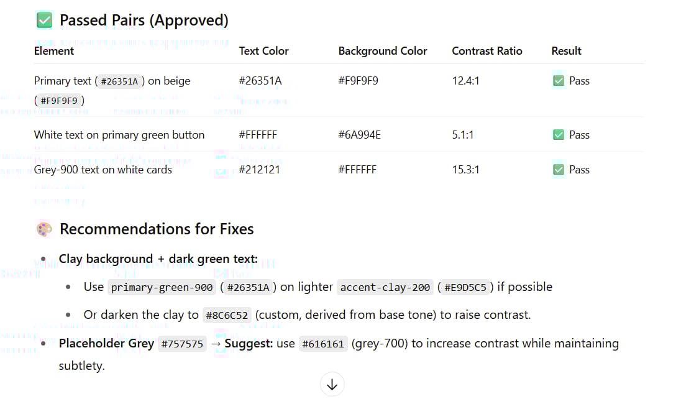The width and height of the screenshot is (676, 404).
Task: Click the green checkmark emoji beside Passed Pairs
Action: click(44, 21)
